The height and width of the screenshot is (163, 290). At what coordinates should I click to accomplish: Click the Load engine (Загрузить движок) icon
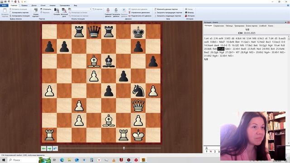point(116,13)
